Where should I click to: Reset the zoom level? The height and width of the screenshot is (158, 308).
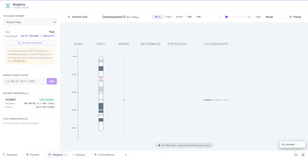269,17
